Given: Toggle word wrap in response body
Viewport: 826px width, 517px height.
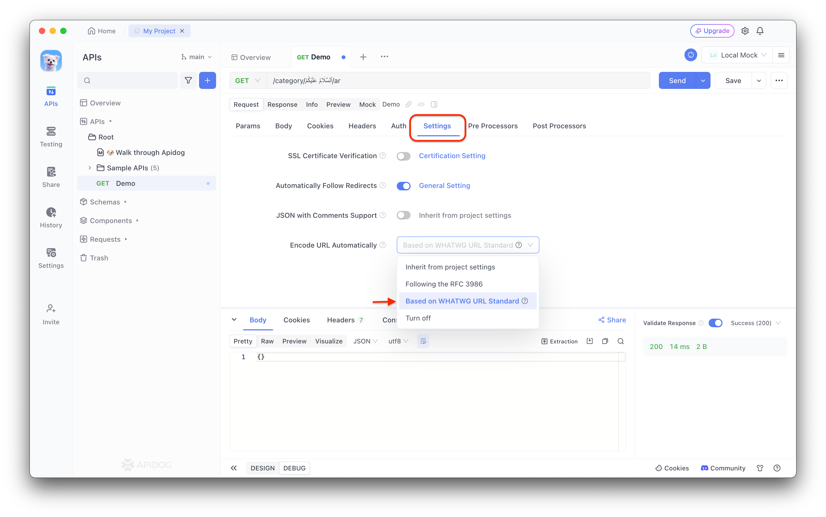Looking at the screenshot, I should point(423,341).
